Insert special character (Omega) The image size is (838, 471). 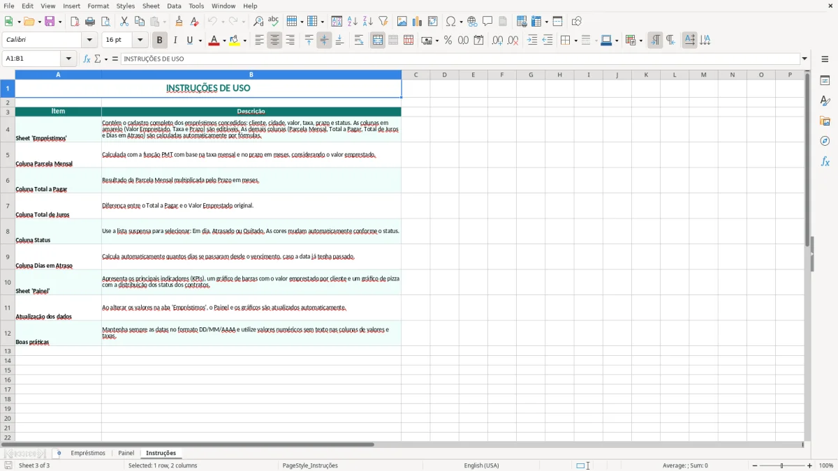[x=450, y=22]
